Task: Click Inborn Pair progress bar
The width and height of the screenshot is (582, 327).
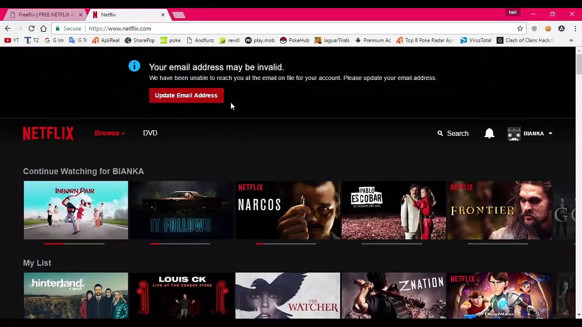Action: [75, 244]
